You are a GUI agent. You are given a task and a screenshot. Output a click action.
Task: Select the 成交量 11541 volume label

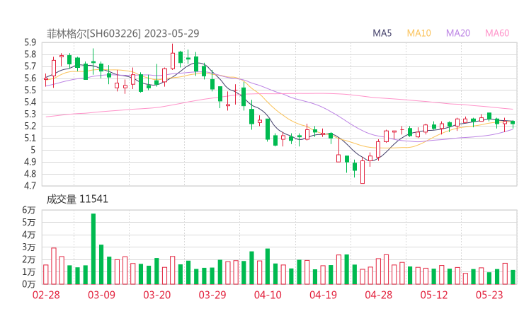(77, 199)
